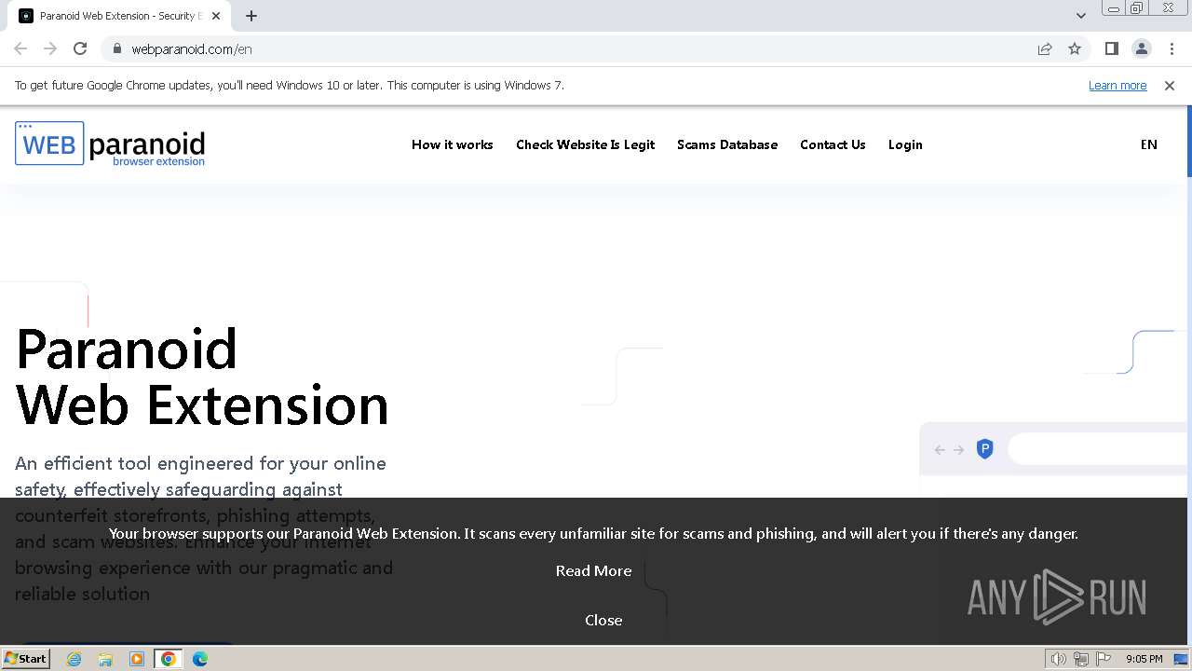The image size is (1192, 671).
Task: Switch to Chrome in the taskbar
Action: click(169, 659)
